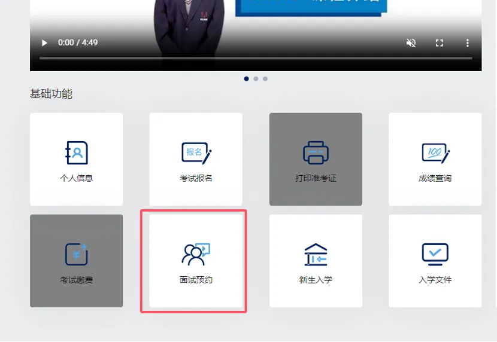Select the first carousel dot
This screenshot has height=342, width=497.
click(x=247, y=79)
